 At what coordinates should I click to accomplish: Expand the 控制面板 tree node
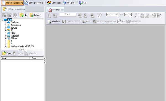(x=6, y=36)
